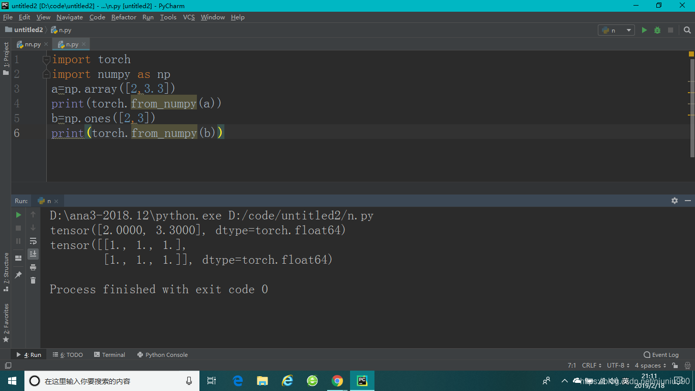
Task: Pin the Run tab with pin icon
Action: click(19, 274)
